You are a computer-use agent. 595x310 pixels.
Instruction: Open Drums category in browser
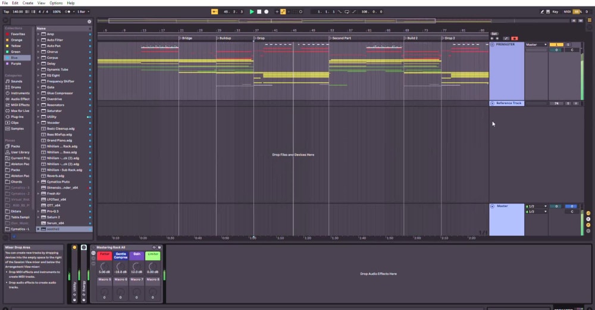coord(17,87)
